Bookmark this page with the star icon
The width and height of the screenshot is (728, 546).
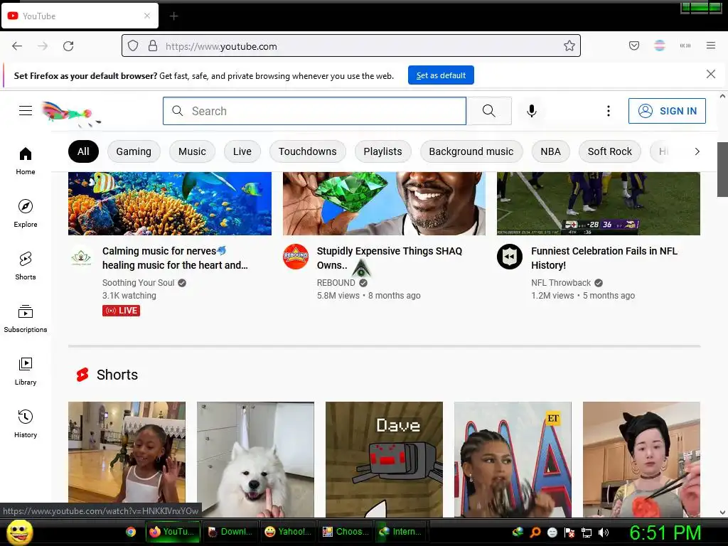(569, 46)
